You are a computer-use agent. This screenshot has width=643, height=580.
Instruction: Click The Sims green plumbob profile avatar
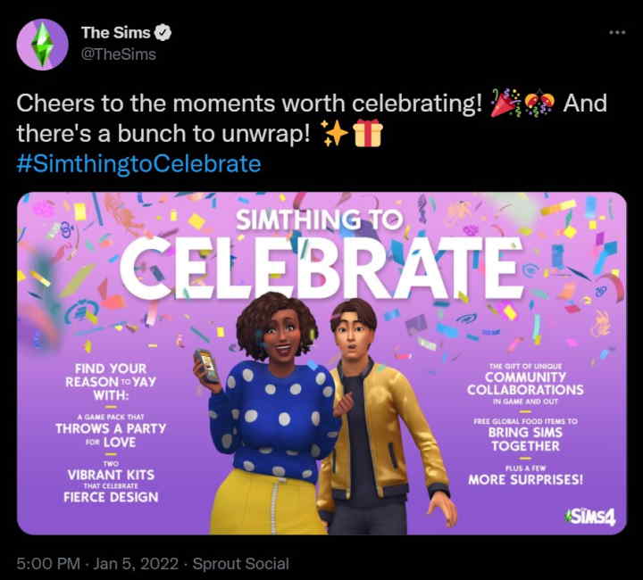42,44
